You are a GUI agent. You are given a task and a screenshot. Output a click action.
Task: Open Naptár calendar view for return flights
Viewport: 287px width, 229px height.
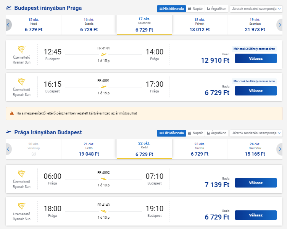(195, 133)
